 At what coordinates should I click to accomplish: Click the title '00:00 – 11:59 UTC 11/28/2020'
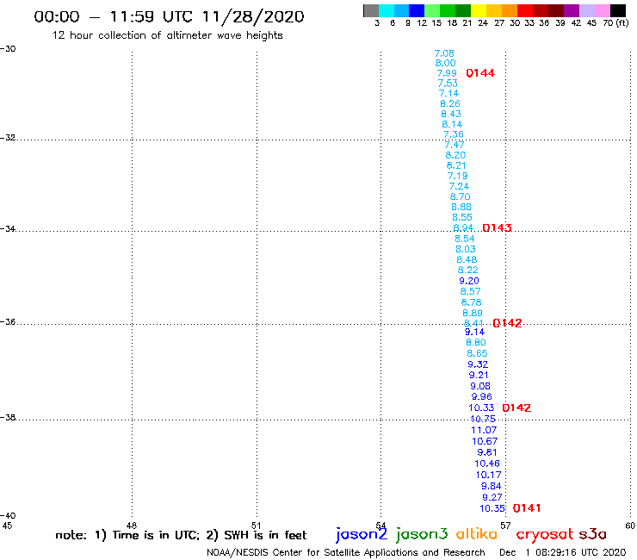169,17
